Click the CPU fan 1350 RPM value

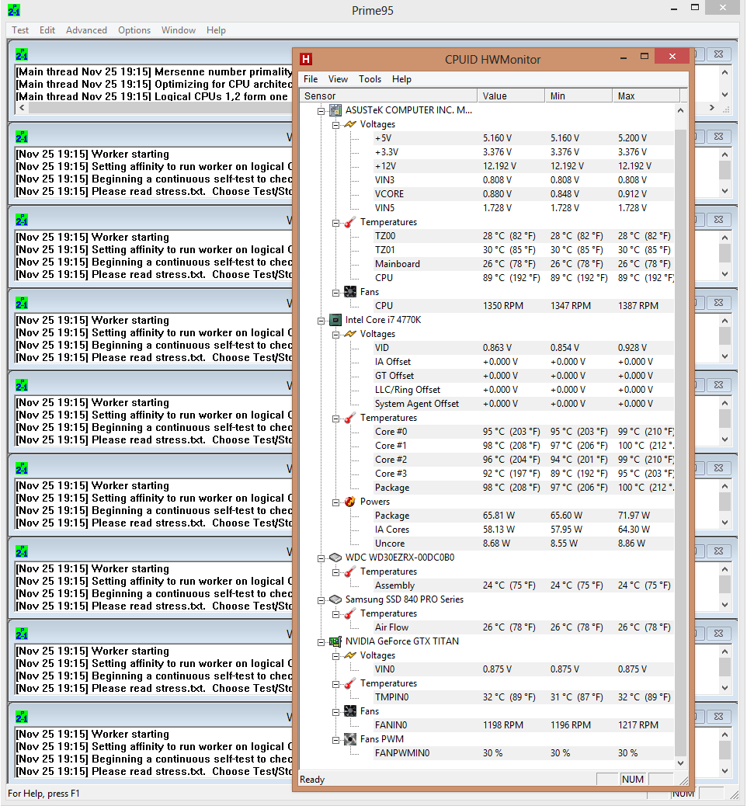pos(503,306)
